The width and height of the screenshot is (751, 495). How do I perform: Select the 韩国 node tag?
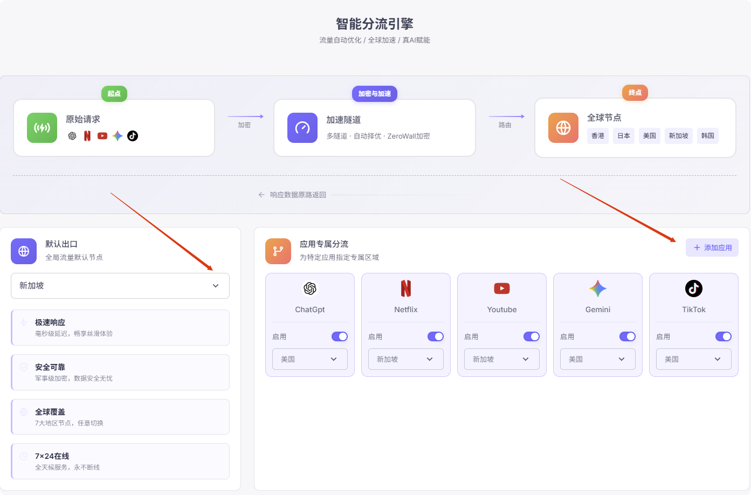(708, 136)
